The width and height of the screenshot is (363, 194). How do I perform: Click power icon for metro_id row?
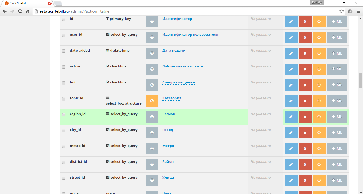pos(319,149)
